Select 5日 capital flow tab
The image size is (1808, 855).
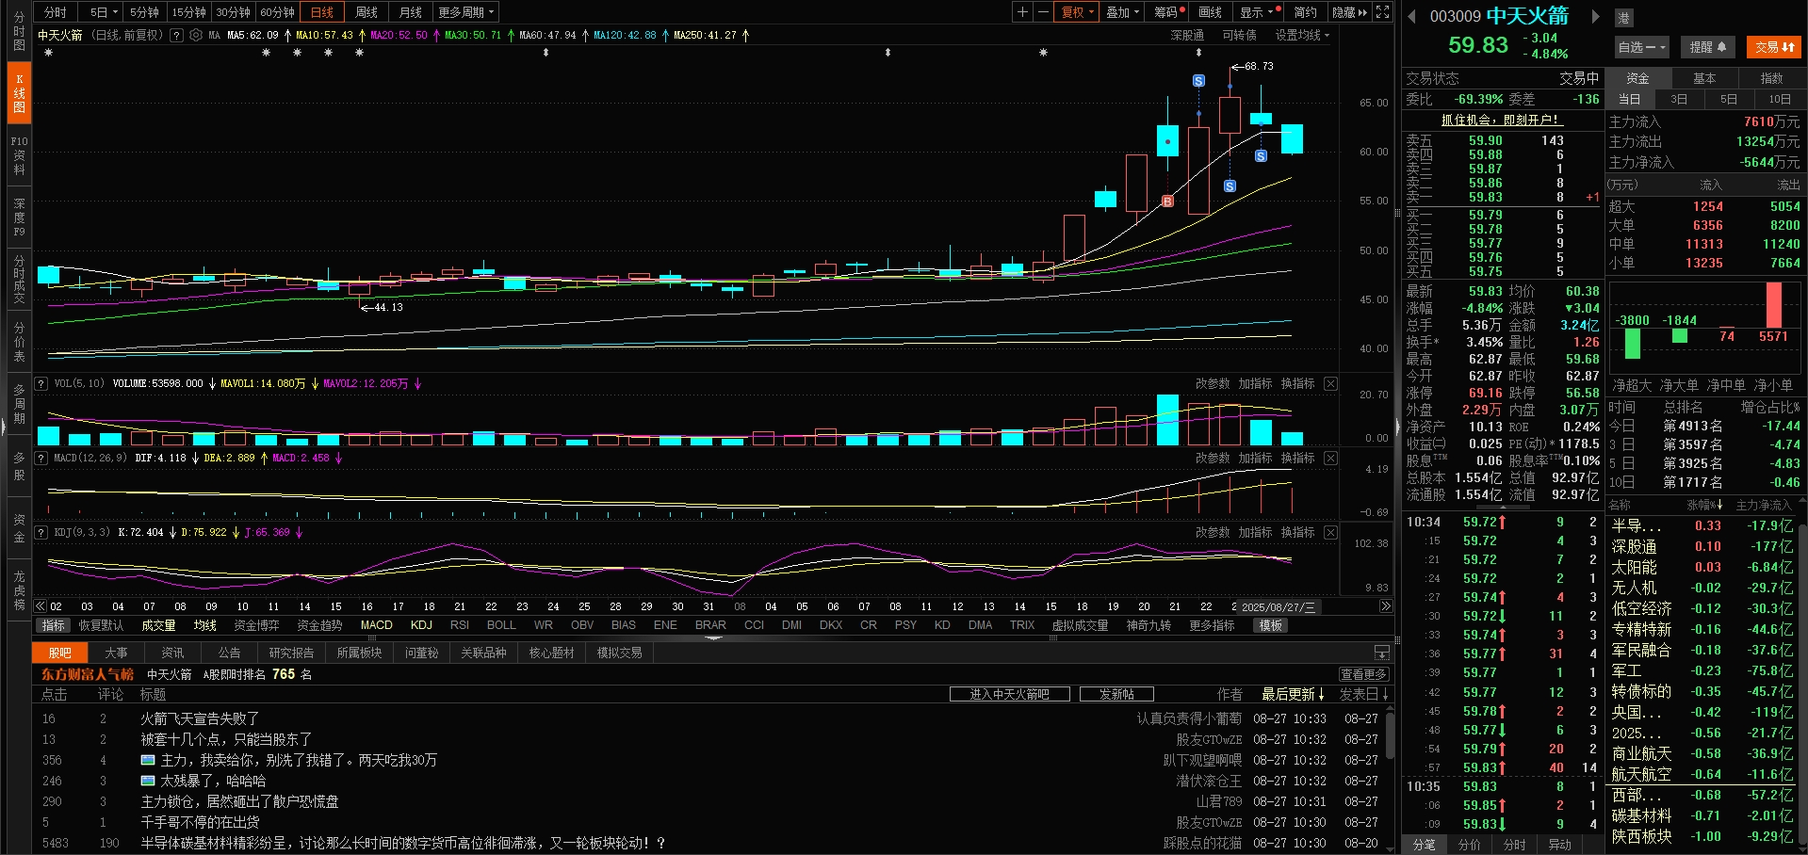tap(1729, 99)
